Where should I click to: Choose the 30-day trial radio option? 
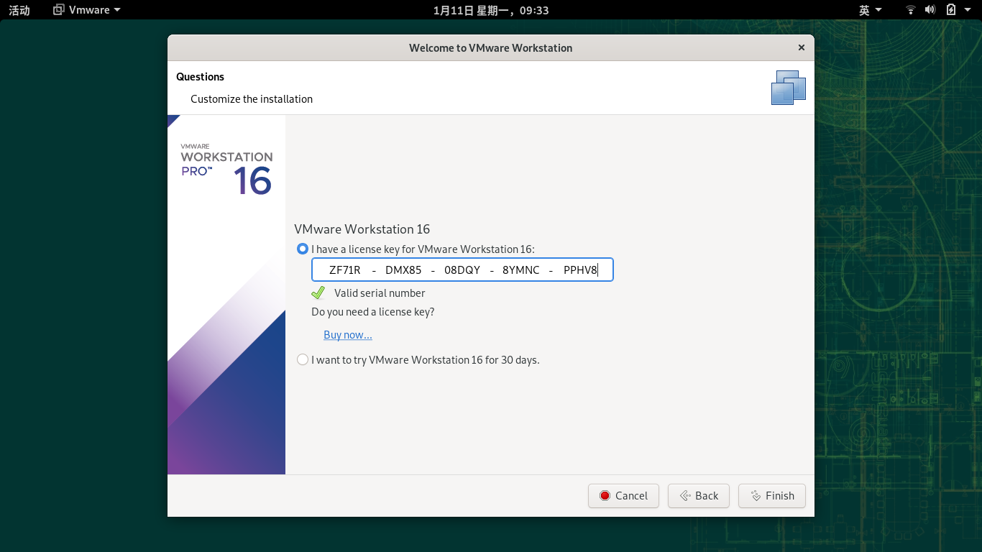coord(303,359)
